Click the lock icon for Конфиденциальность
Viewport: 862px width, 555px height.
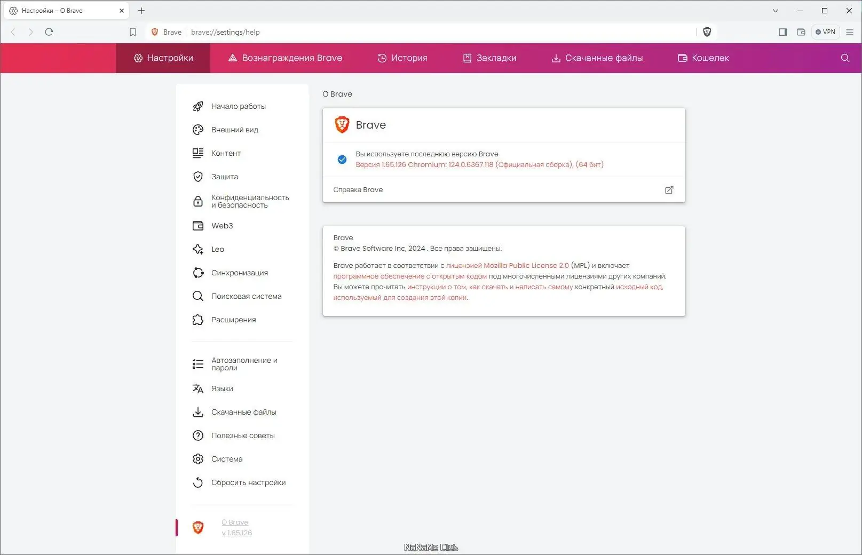click(x=198, y=201)
